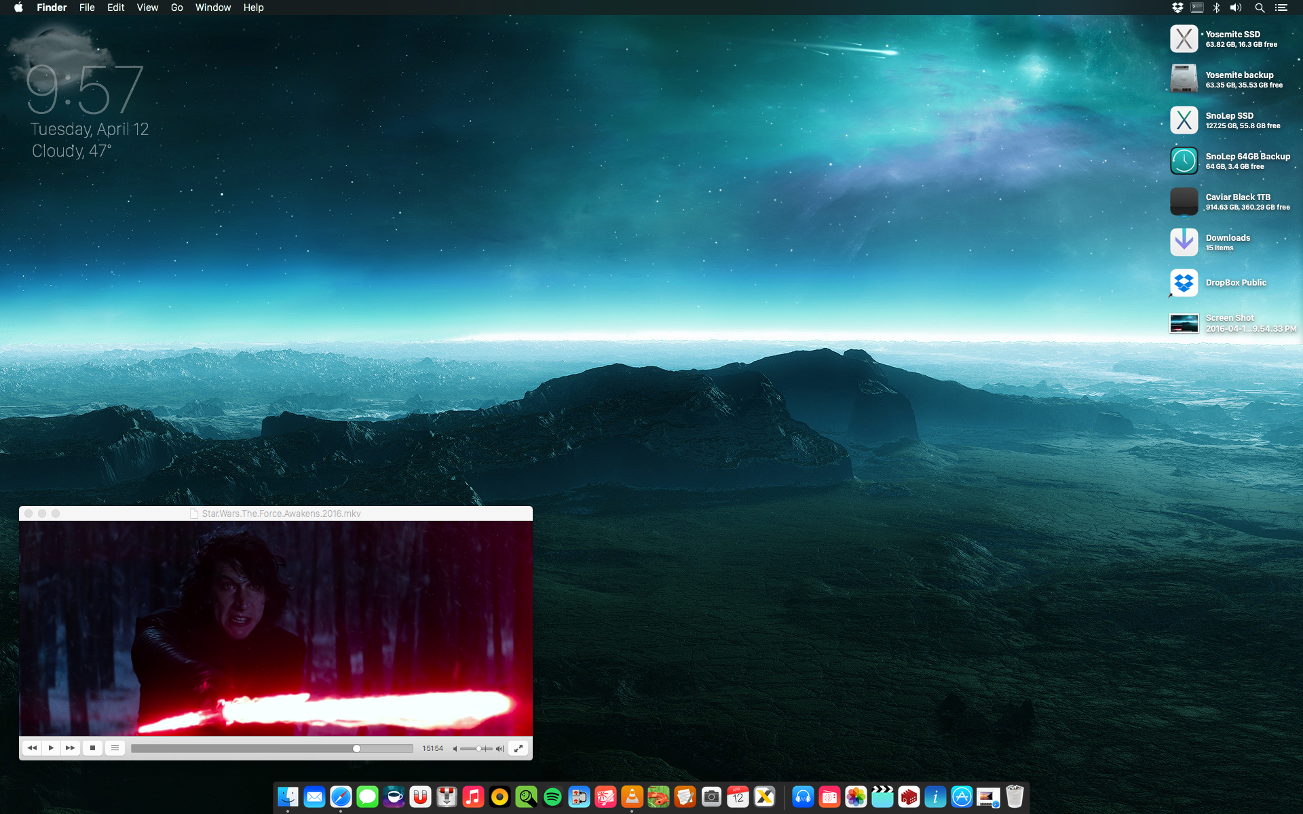1303x814 pixels.
Task: Open the File menu
Action: 87,7
